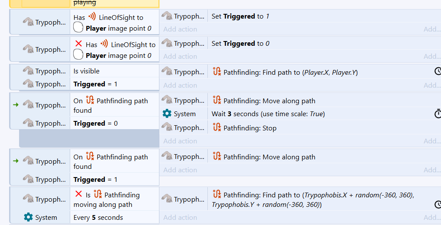Select the Pathfinding: Stop action

250,128
